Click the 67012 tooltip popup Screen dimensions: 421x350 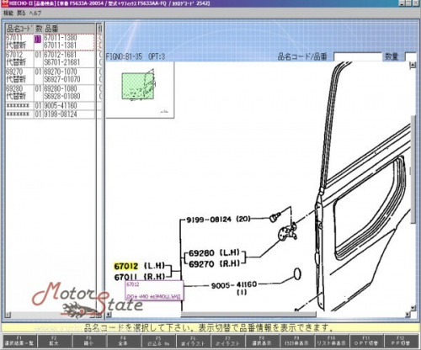click(154, 290)
